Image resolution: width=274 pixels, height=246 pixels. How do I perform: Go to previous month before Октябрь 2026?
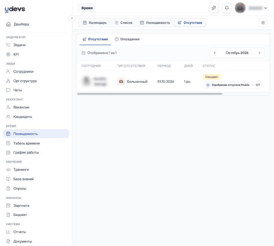(x=215, y=53)
